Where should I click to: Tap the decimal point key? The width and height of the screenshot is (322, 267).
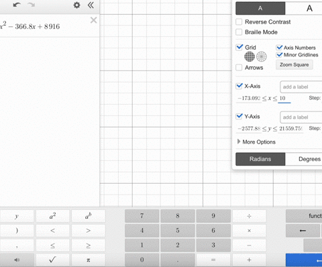pos(178,260)
